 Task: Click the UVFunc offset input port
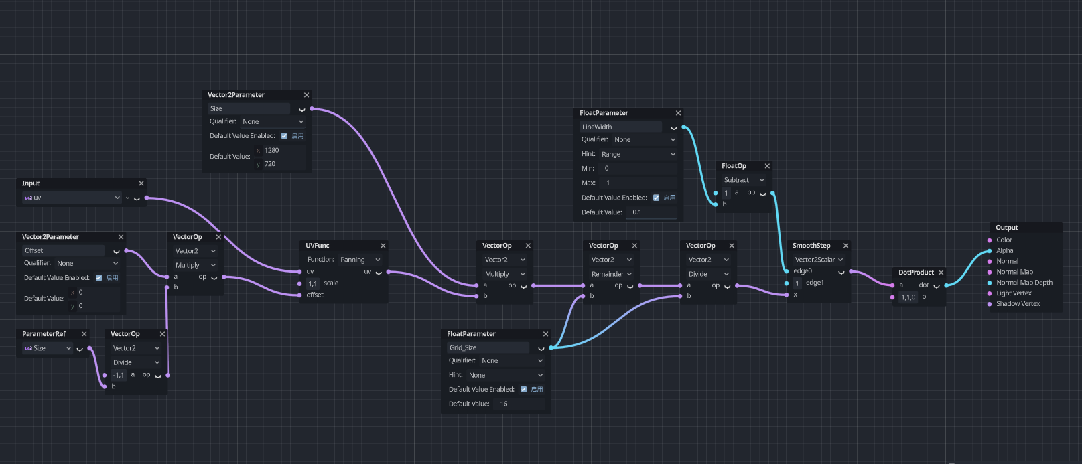click(299, 295)
